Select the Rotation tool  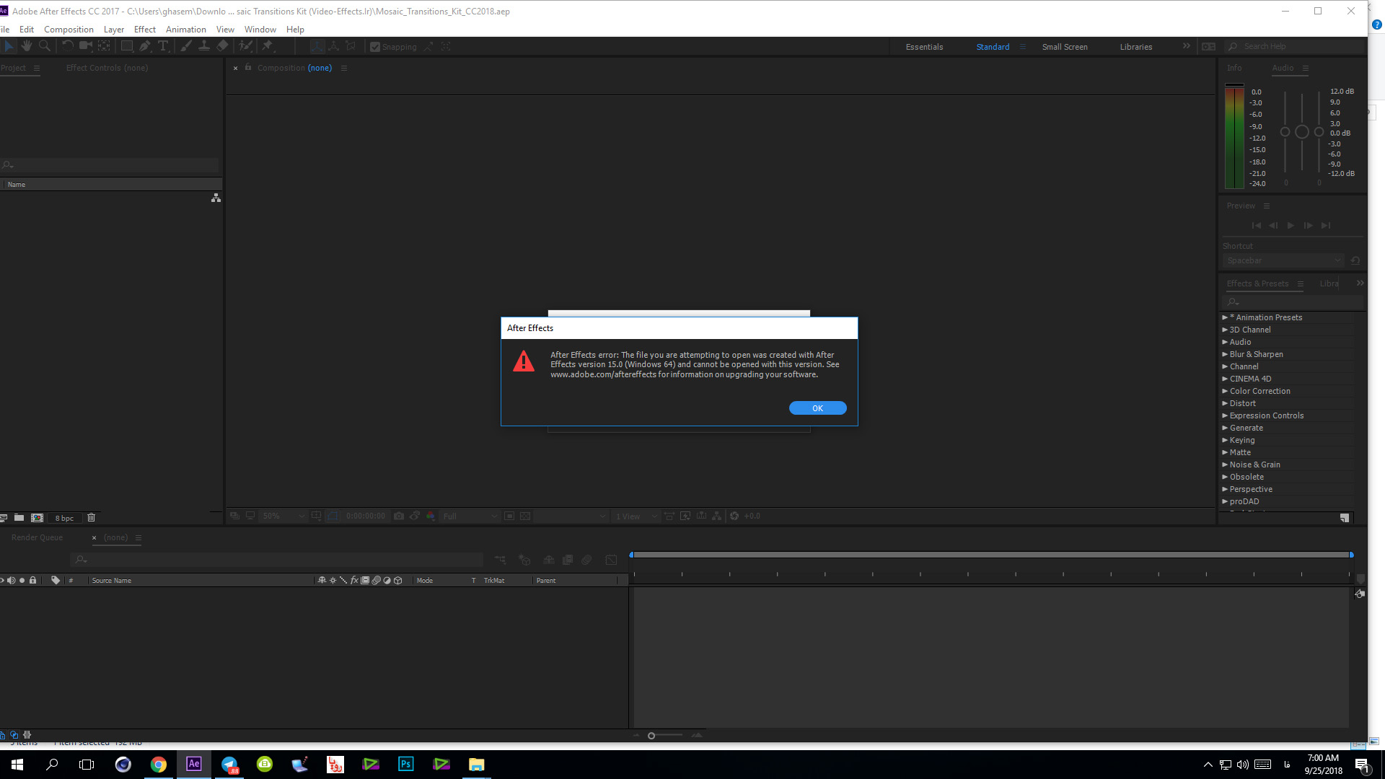(68, 46)
